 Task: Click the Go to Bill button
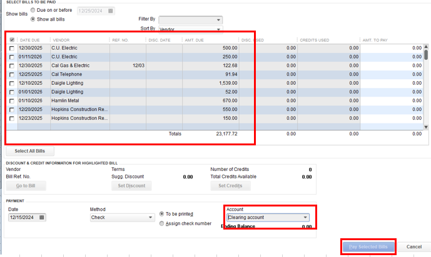pos(26,186)
